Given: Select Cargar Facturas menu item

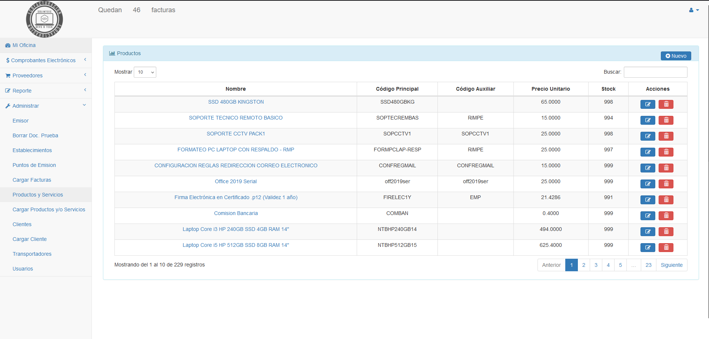Looking at the screenshot, I should pyautogui.click(x=32, y=180).
